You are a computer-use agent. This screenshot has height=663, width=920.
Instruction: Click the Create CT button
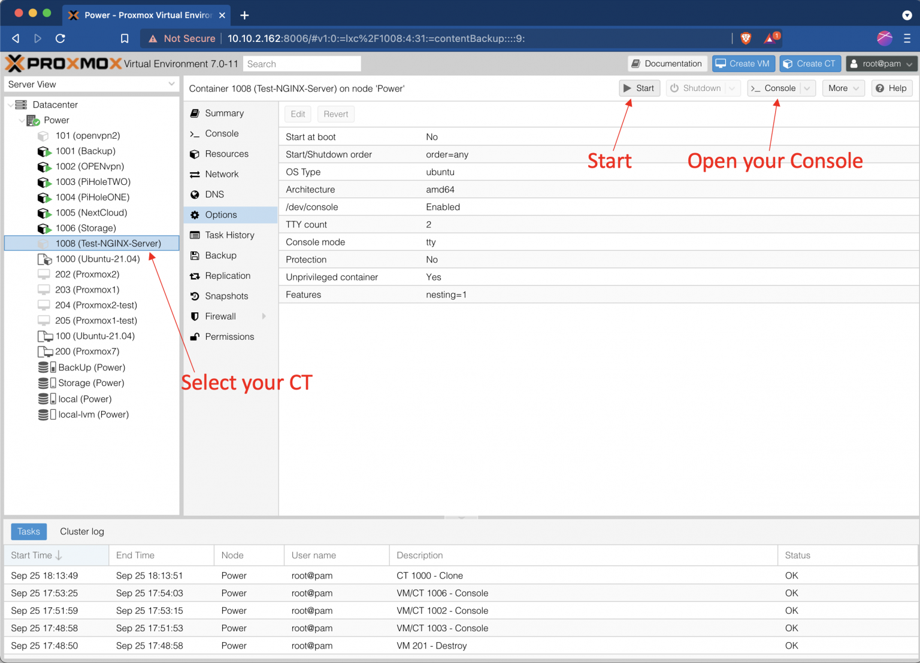pyautogui.click(x=810, y=63)
